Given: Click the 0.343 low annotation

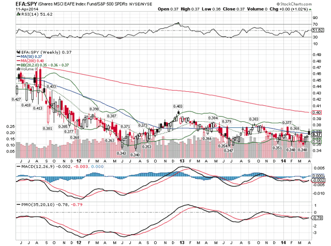Looking at the screenshot, I should click(x=122, y=153).
